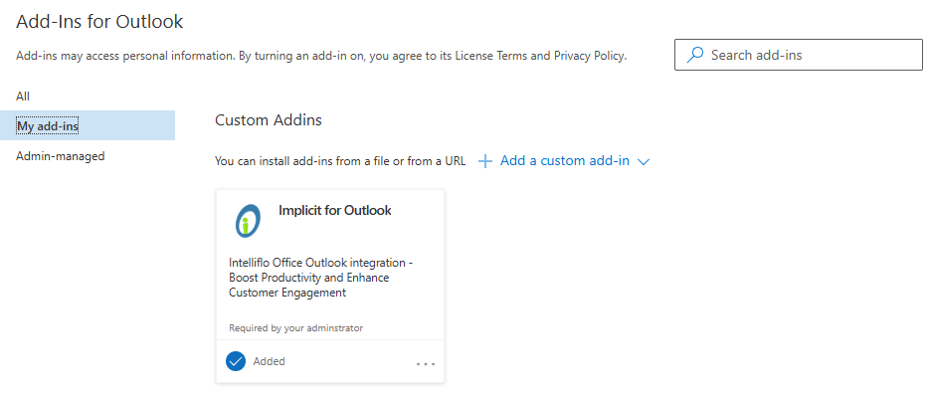Image resolution: width=933 pixels, height=398 pixels.
Task: Click the Required by your administrator note
Action: (x=295, y=327)
